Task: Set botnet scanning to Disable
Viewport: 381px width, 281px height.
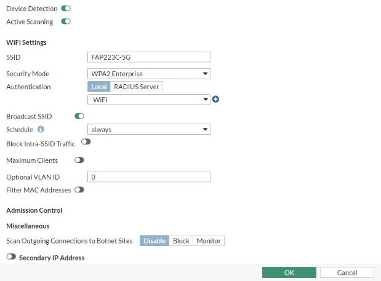Action: 154,241
